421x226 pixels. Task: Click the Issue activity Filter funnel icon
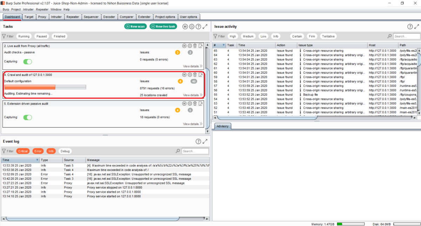pyautogui.click(x=215, y=36)
